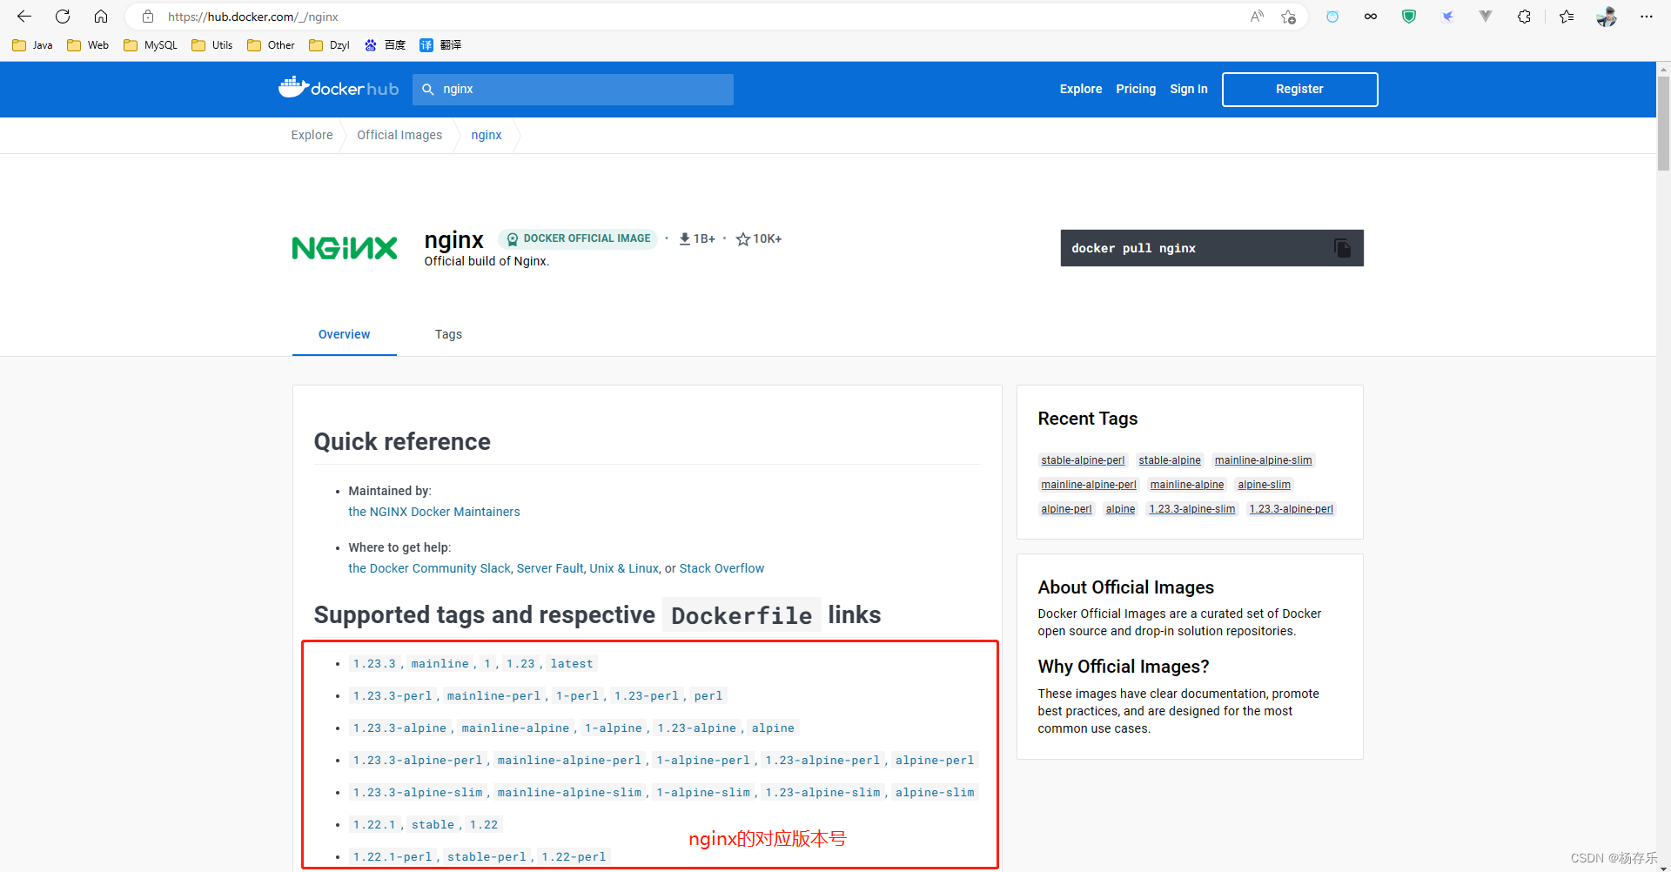
Task: Open the MySQL bookmarks folder
Action: 151,45
